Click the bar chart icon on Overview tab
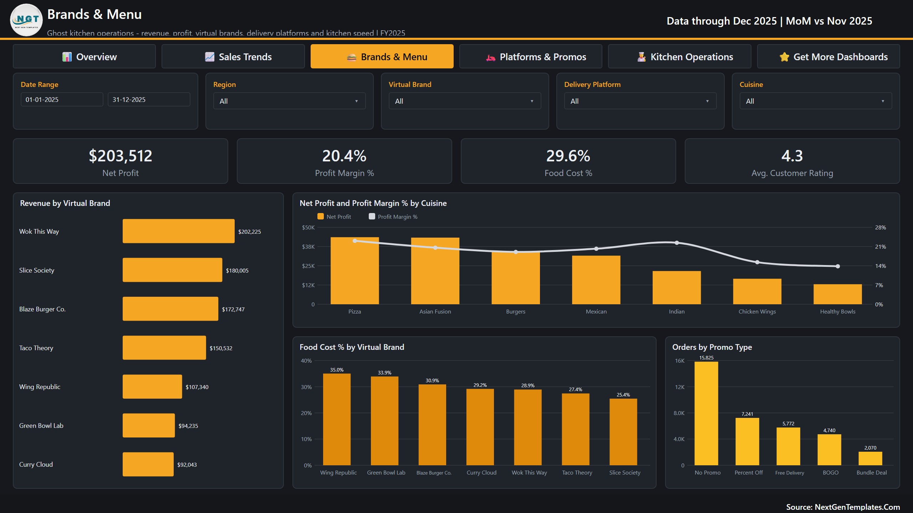The image size is (913, 513). [67, 57]
